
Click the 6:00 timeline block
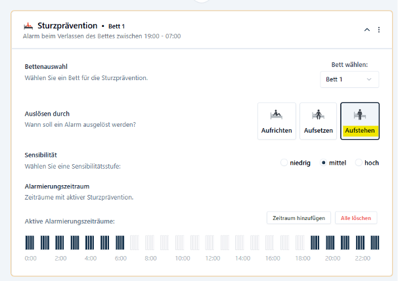coord(120,243)
